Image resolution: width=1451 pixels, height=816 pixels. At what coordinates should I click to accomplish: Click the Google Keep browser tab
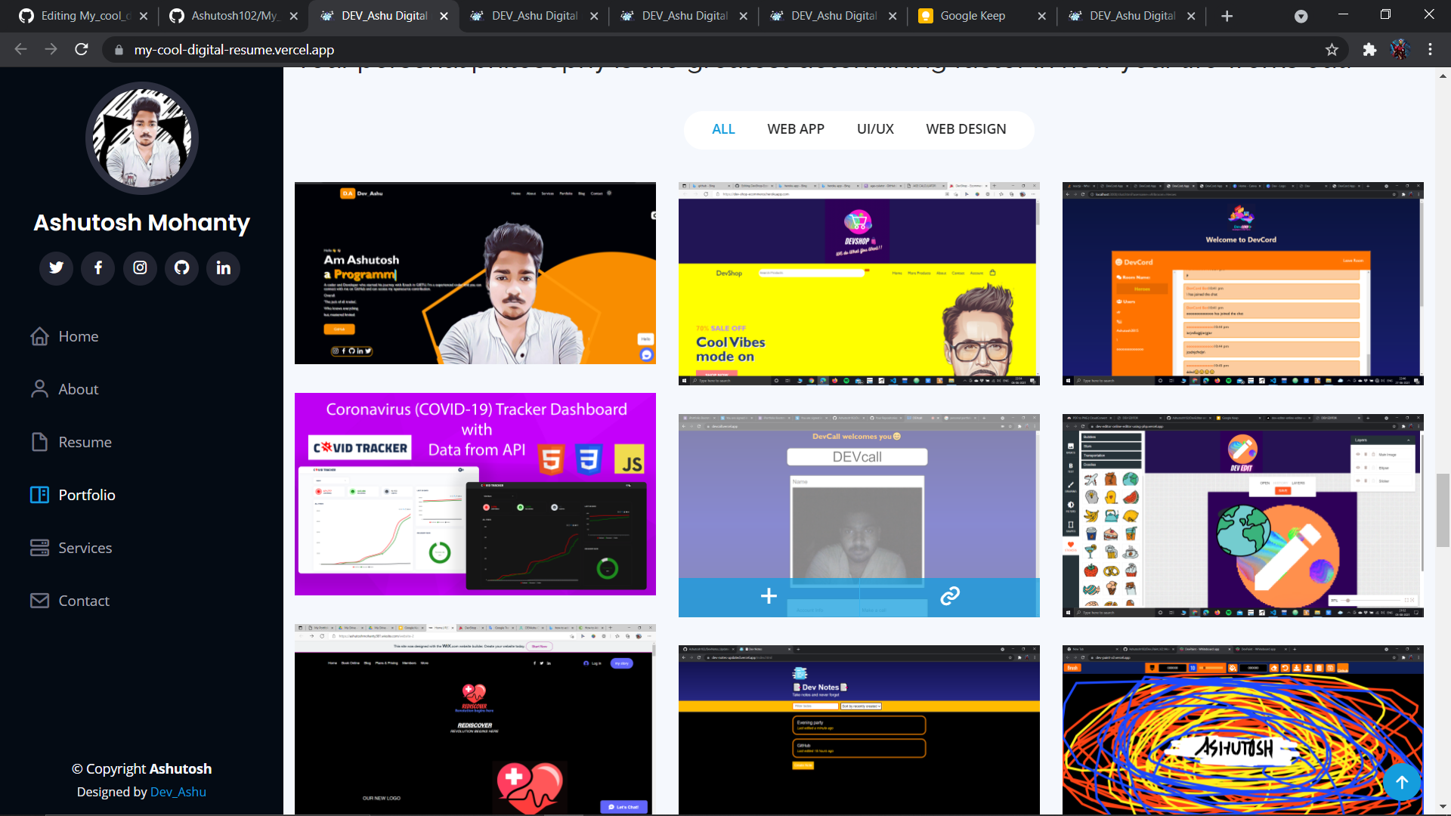pos(975,15)
